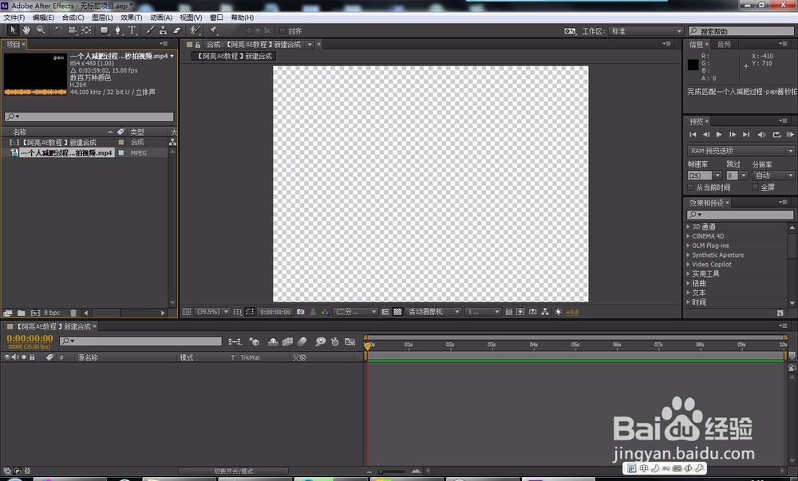Viewport: 798px width, 481px height.
Task: Select the Puppet Pin tool
Action: pos(214,30)
